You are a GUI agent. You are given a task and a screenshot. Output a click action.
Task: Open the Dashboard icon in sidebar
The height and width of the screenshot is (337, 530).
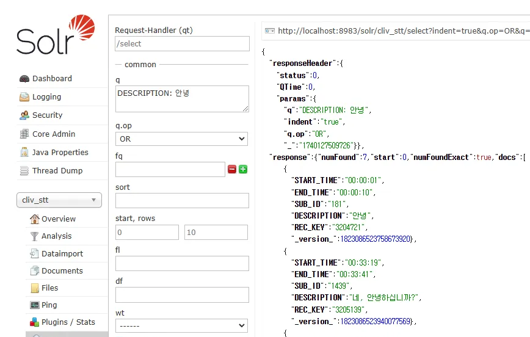24,79
